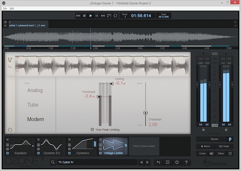The width and height of the screenshot is (241, 171).
Task: Open the undo history
Action: (x=158, y=162)
